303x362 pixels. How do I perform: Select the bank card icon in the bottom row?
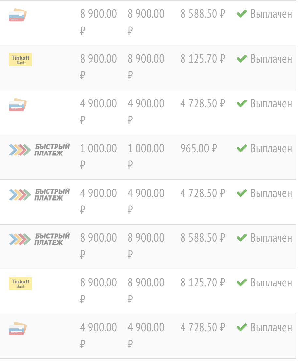tap(18, 328)
